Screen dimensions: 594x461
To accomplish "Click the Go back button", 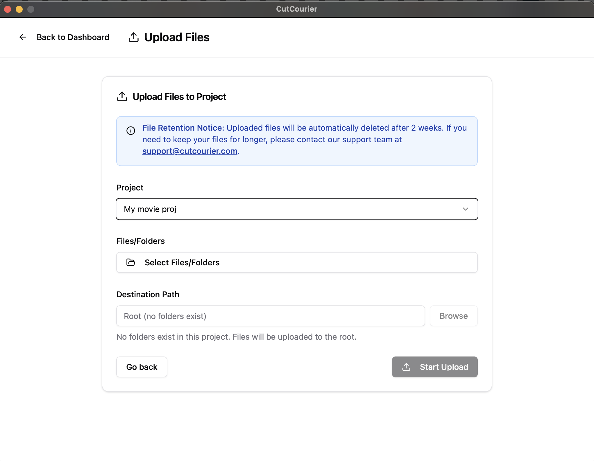I will tap(142, 367).
